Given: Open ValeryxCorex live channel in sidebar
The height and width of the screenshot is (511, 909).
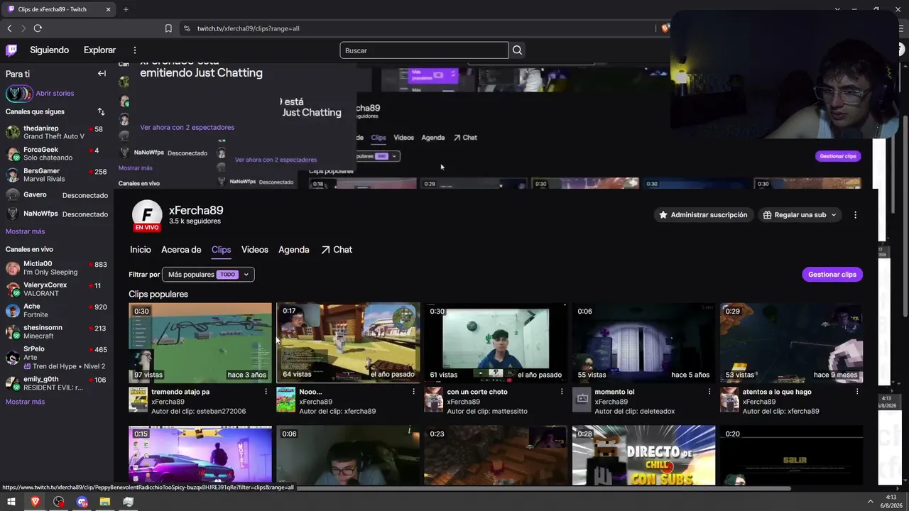Looking at the screenshot, I should [x=57, y=290].
